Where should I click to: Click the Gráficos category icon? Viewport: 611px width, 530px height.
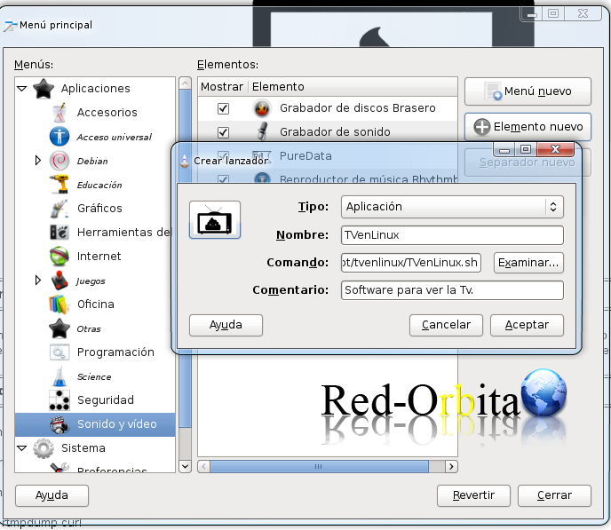pos(60,209)
